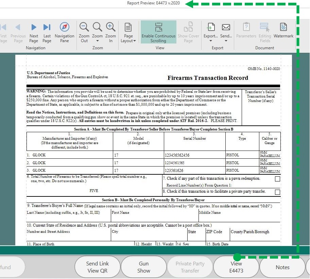Click the Private Party Transfer button
The image size is (310, 279).
click(x=190, y=267)
